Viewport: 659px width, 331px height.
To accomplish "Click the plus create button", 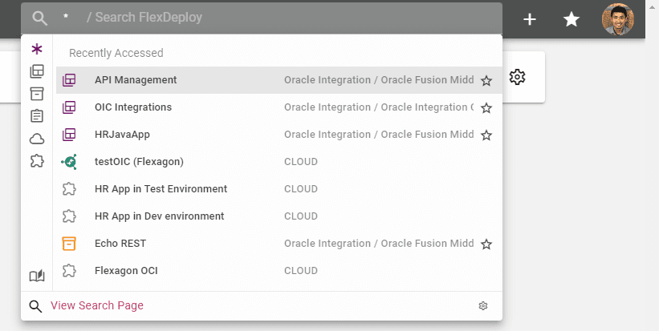I will [530, 19].
